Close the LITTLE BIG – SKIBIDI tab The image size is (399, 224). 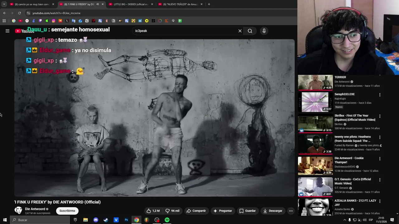click(x=152, y=4)
